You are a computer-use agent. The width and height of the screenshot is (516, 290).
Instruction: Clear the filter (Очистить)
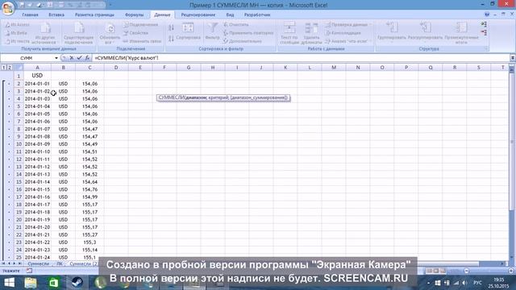pyautogui.click(x=236, y=25)
